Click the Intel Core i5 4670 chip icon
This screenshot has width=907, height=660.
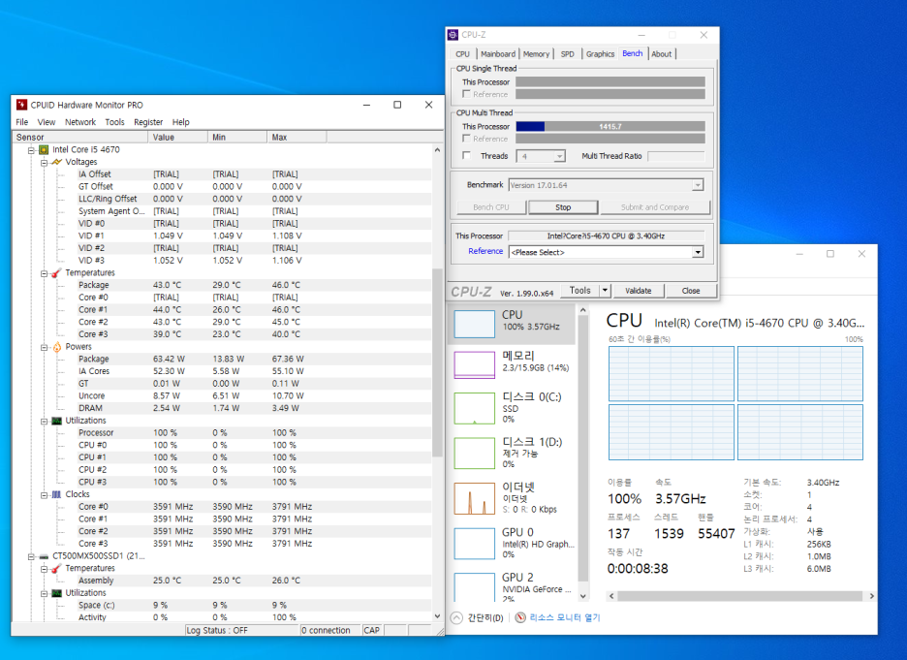point(44,150)
